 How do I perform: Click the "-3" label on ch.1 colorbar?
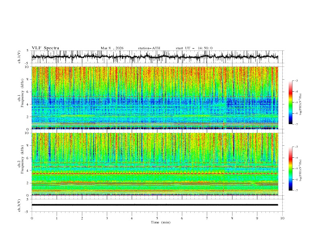pyautogui.click(x=296, y=80)
